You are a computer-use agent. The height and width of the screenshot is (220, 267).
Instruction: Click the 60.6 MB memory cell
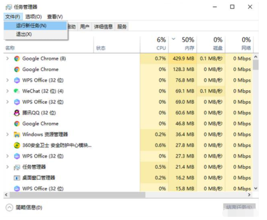[x=183, y=113]
